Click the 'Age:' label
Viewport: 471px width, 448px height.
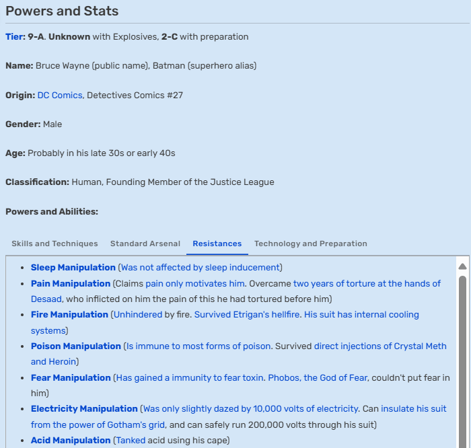(x=15, y=153)
